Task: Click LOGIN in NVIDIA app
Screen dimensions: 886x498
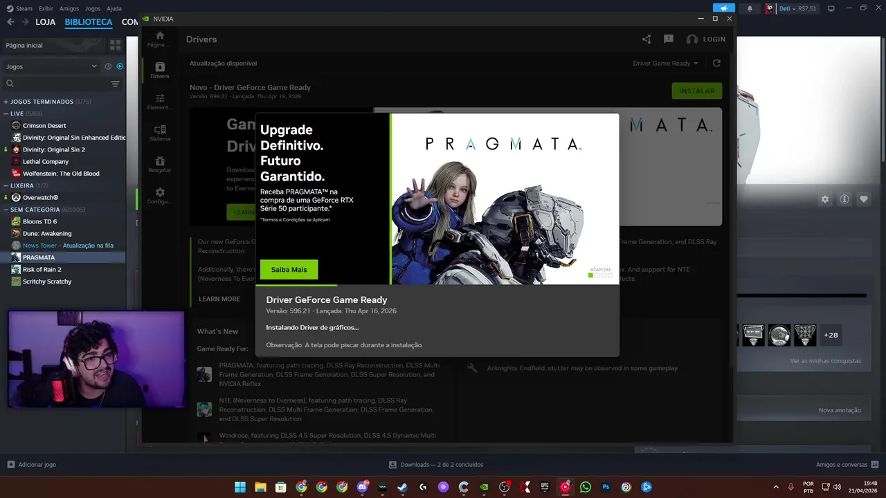Action: click(706, 39)
